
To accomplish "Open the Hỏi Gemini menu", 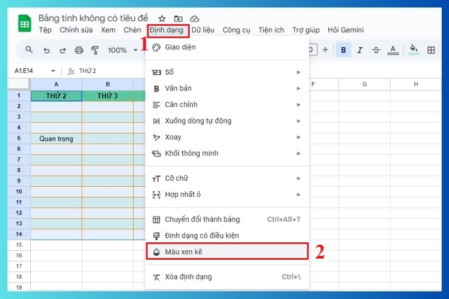I will coord(346,30).
